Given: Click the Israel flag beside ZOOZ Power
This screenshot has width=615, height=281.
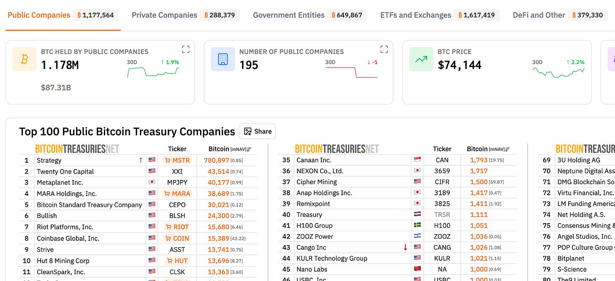Looking at the screenshot, I should point(417,237).
